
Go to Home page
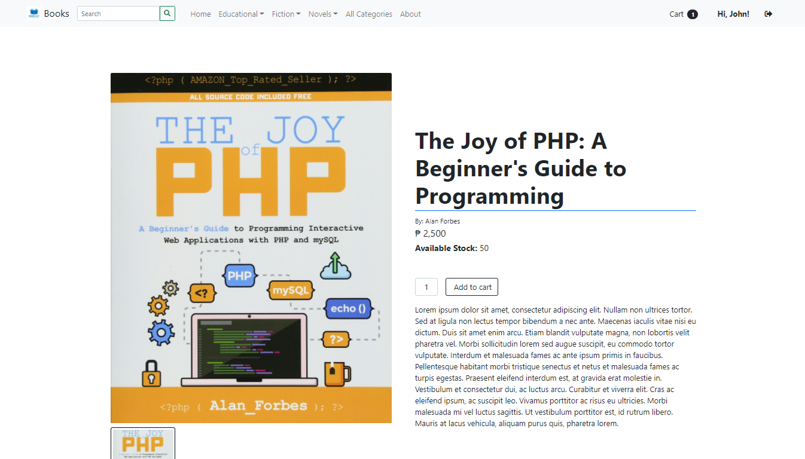pos(200,14)
